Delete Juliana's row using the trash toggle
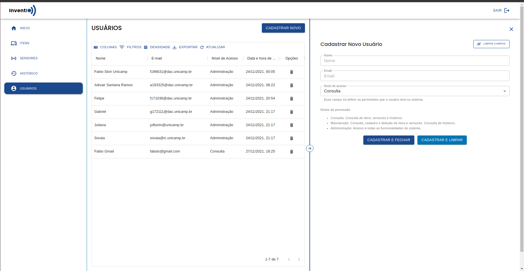The height and width of the screenshot is (271, 524). [291, 125]
